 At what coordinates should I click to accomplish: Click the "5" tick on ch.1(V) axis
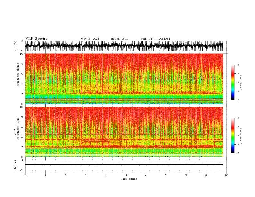click(x=22, y=41)
